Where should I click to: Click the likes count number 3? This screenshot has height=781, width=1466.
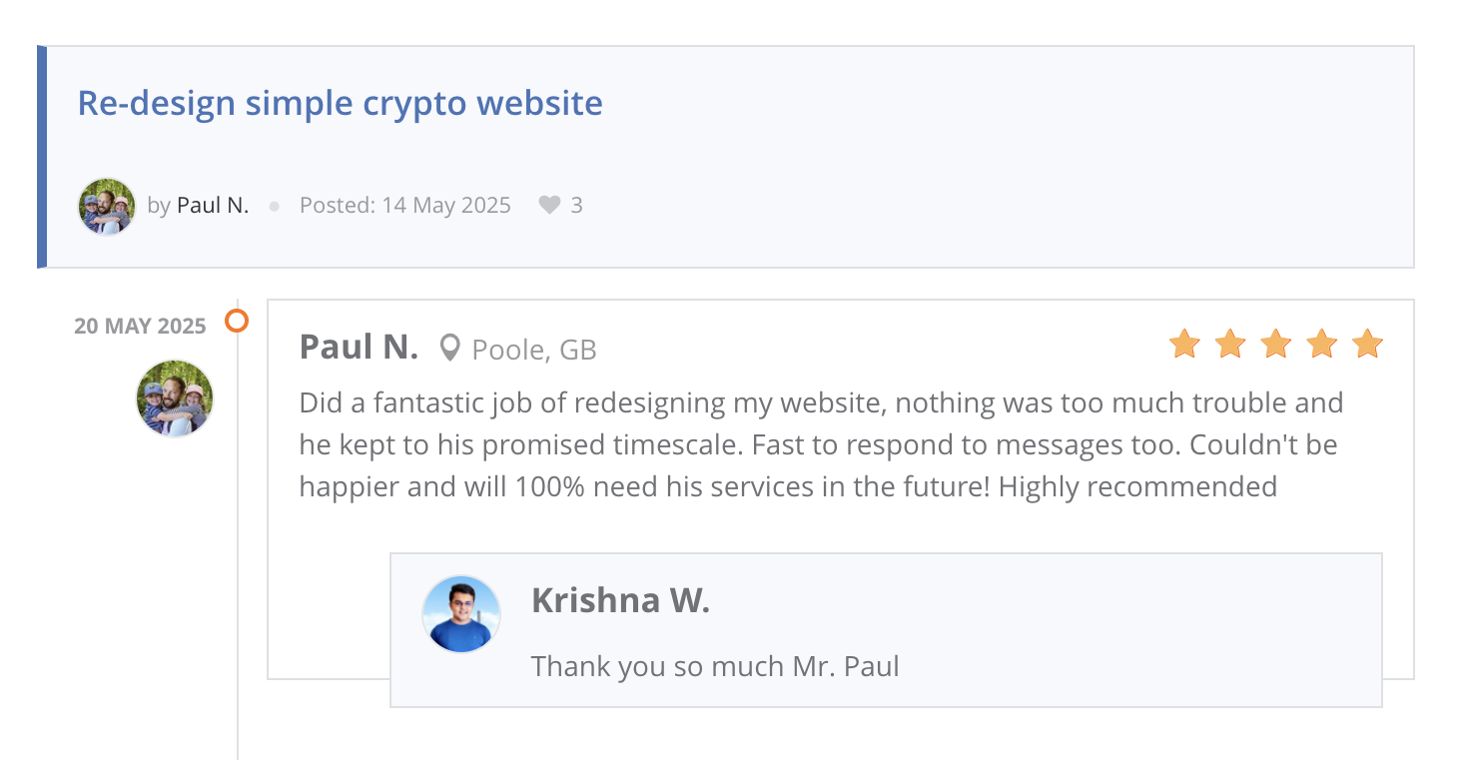tap(576, 206)
